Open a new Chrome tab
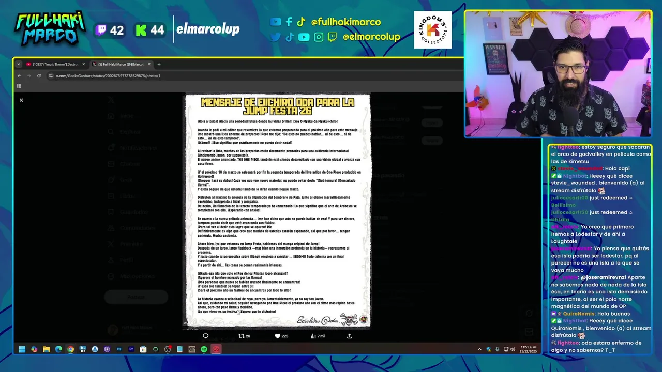Screen dimensions: 662x372 (x=159, y=64)
